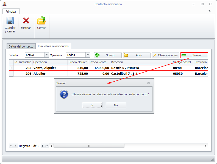Click the Guardar y cerrar floppy icon
Screen dimensions: 217x164
(x=10, y=21)
